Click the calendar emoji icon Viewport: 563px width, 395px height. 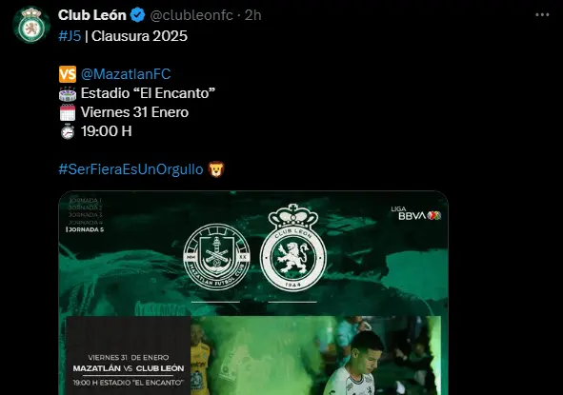click(68, 112)
